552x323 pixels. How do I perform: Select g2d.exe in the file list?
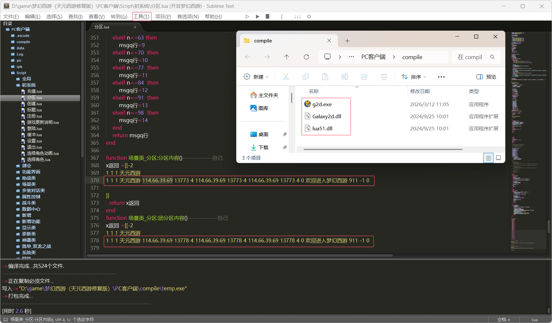[322, 105]
